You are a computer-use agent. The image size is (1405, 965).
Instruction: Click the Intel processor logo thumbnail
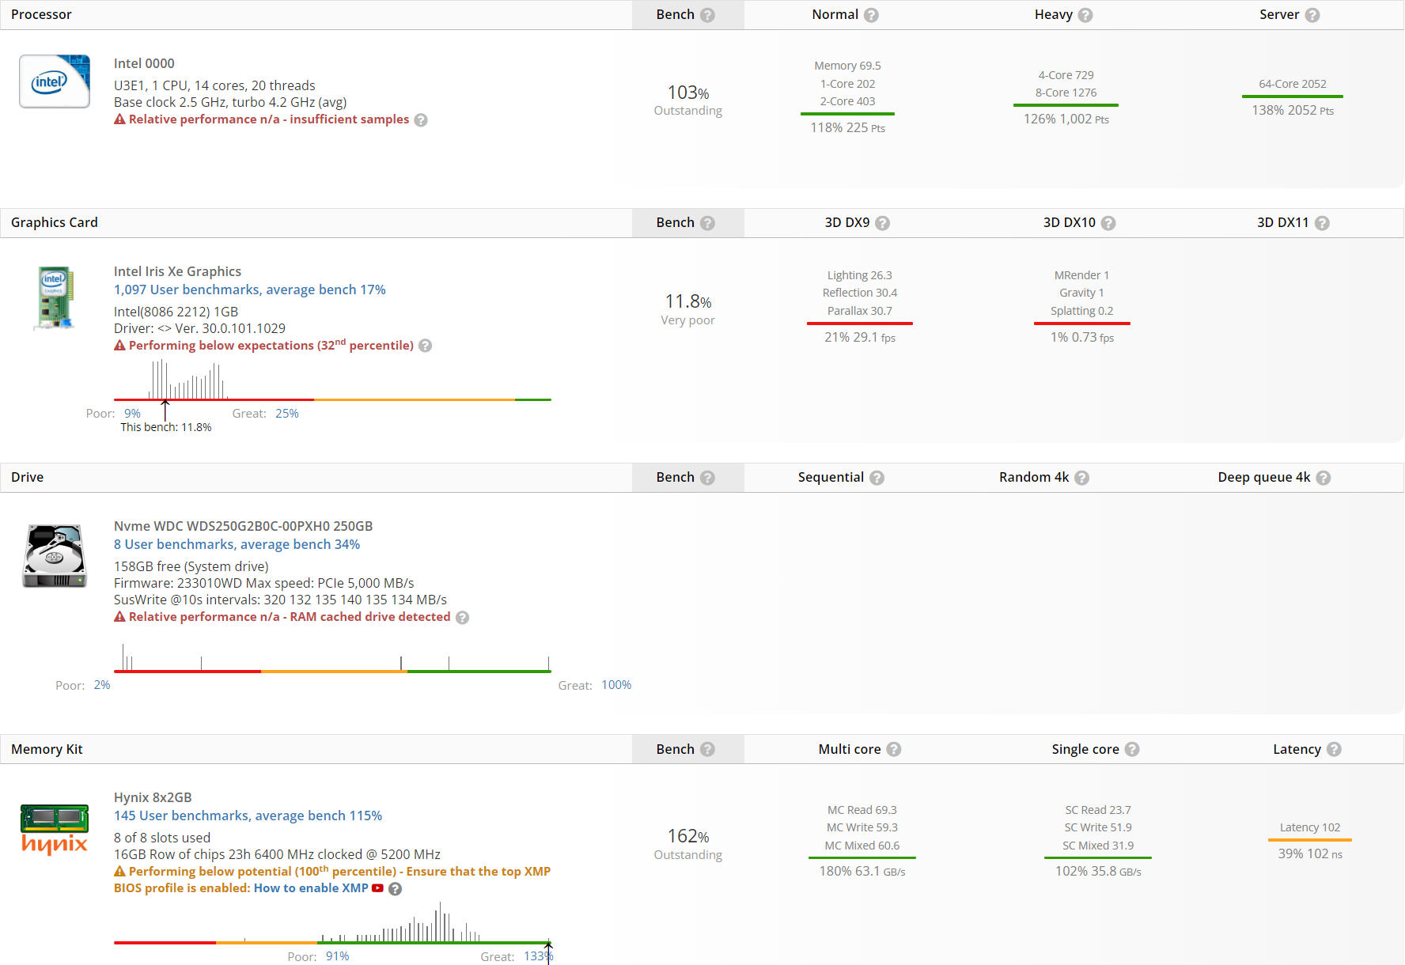tap(55, 81)
